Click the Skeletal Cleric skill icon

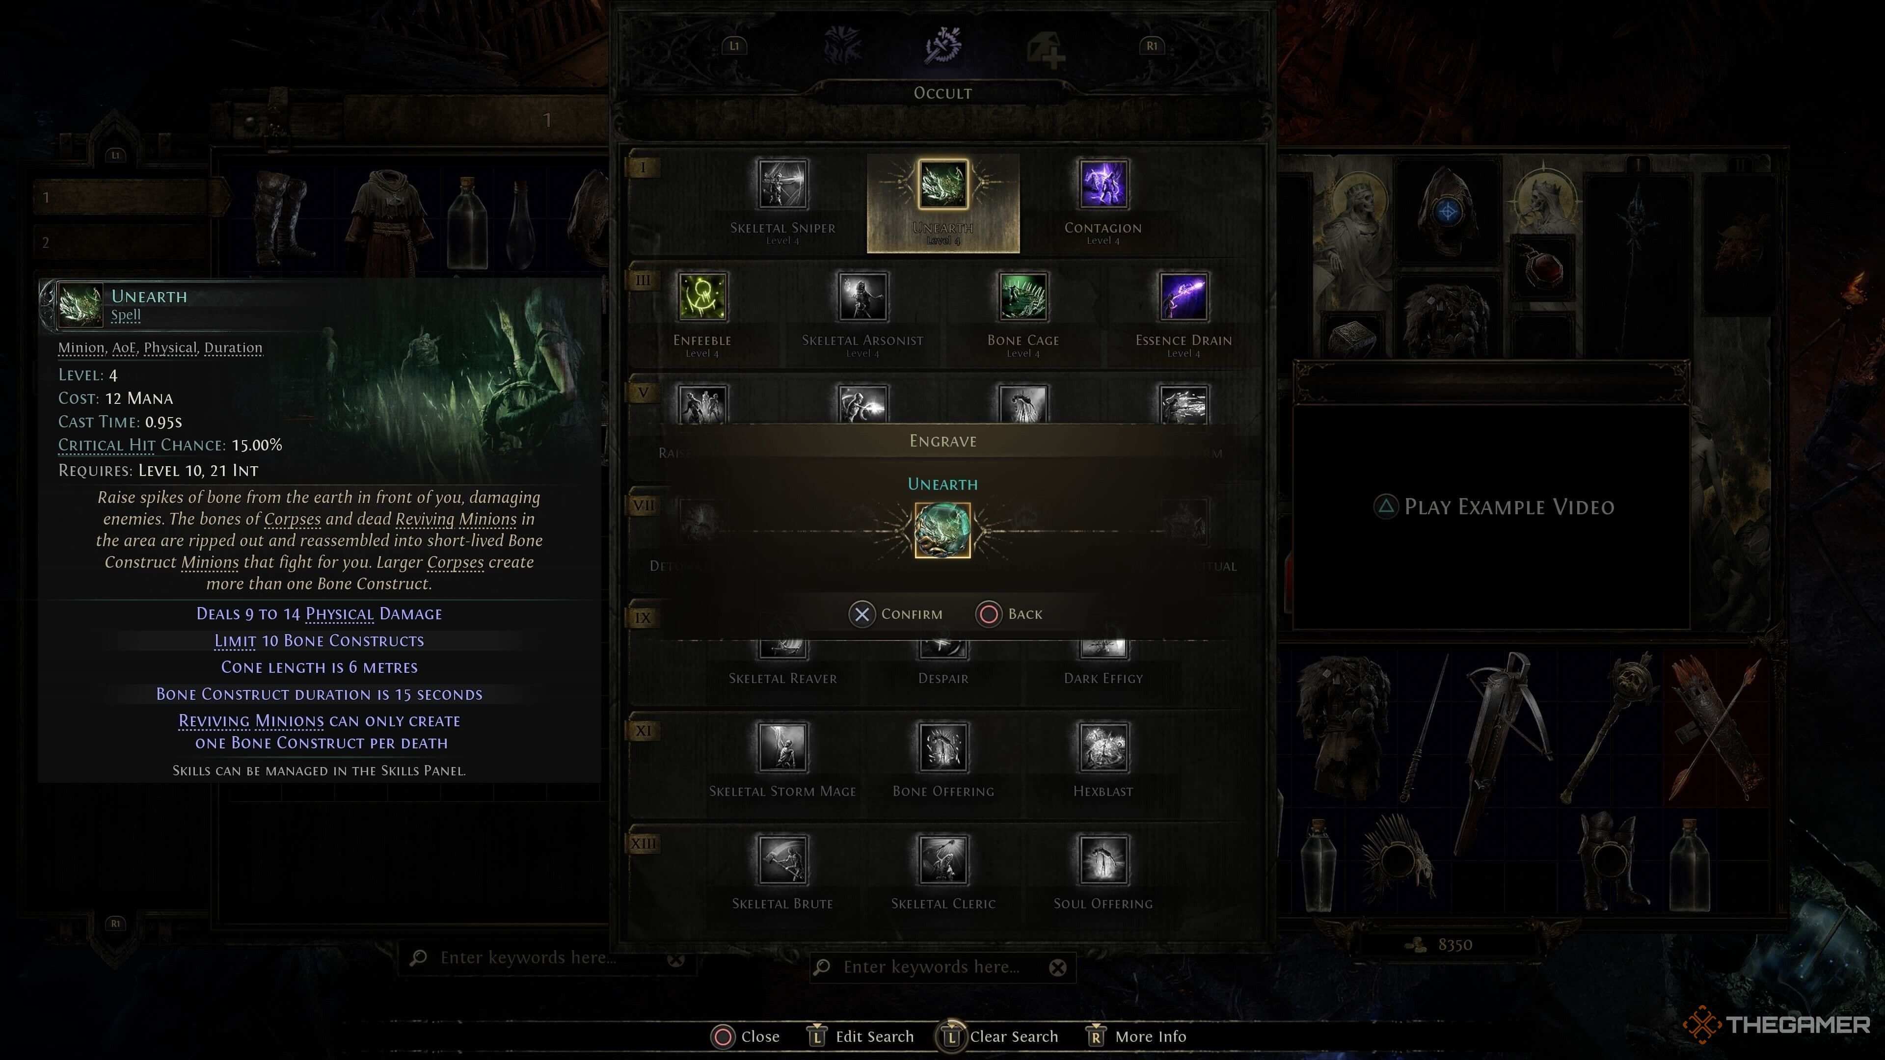(x=943, y=860)
